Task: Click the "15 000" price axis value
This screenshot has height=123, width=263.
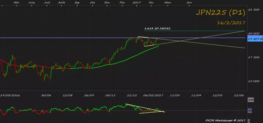Action: pos(254,81)
